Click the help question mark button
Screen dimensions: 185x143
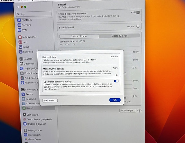139,111
